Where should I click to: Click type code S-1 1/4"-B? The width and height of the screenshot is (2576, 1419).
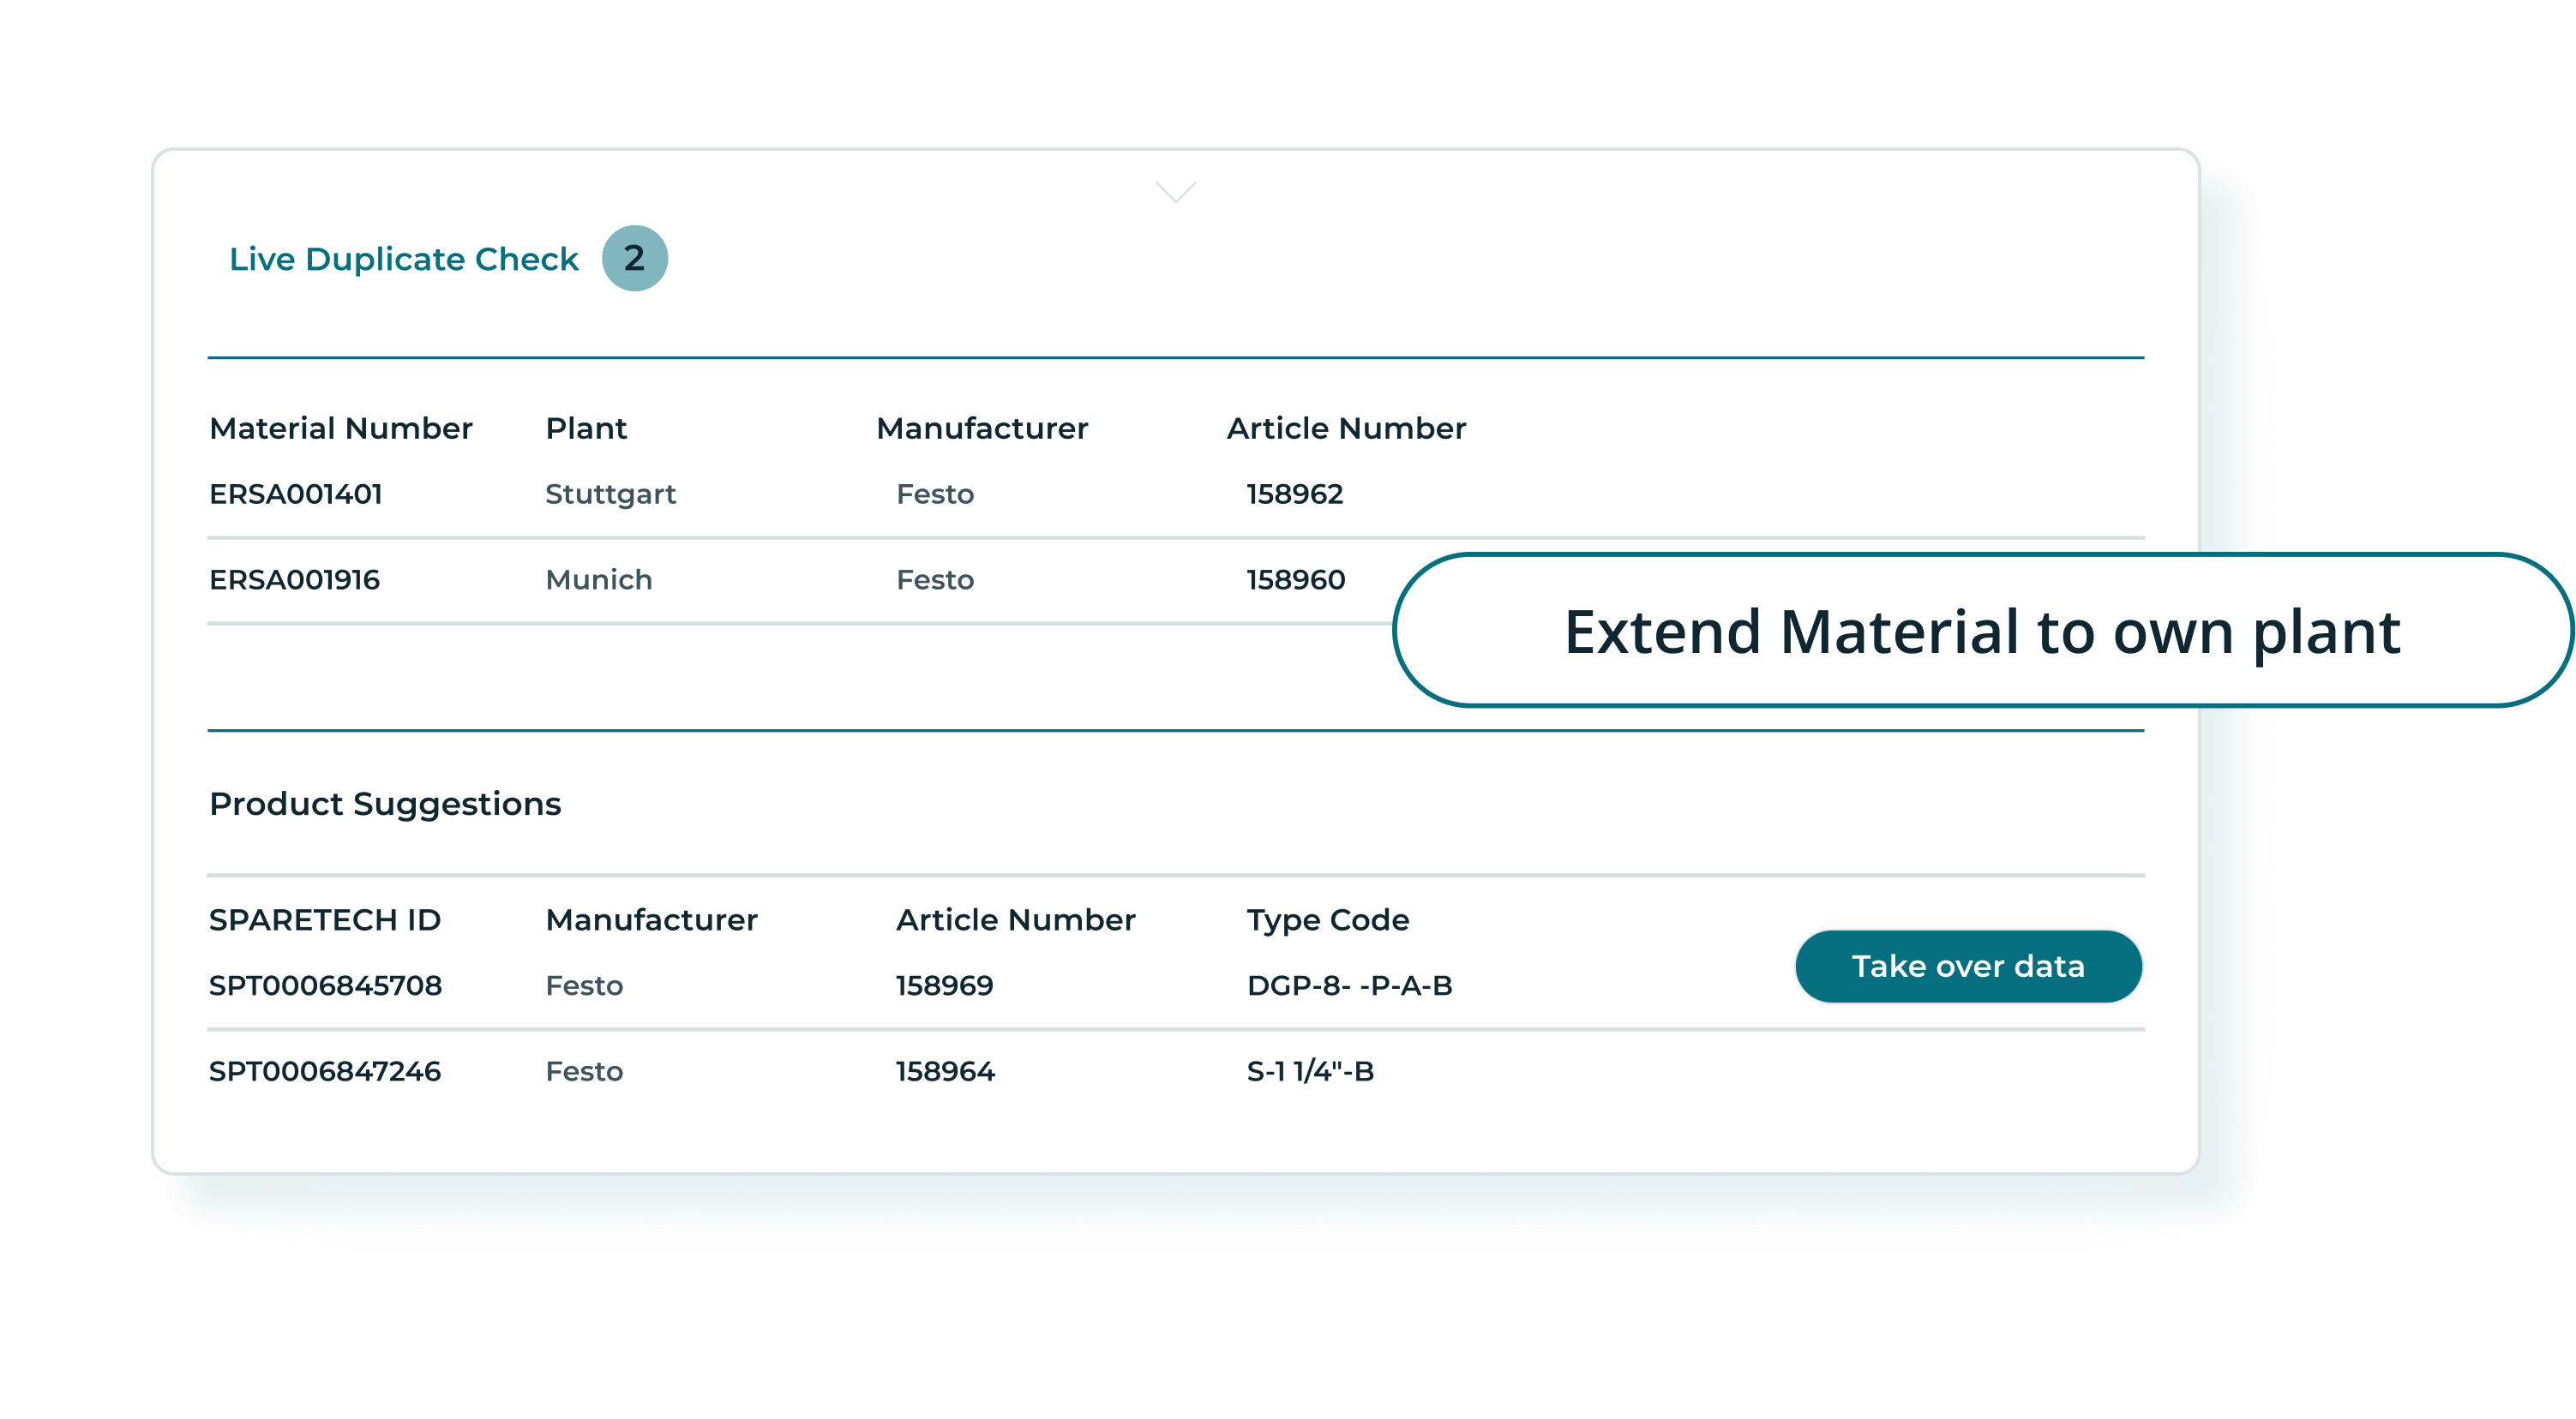pyautogui.click(x=1310, y=1070)
